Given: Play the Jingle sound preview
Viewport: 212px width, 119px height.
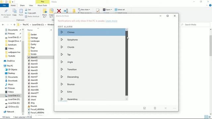Looking at the screenshot, I should 62,62.
